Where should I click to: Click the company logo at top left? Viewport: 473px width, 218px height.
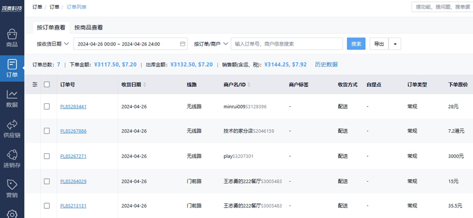point(12,8)
